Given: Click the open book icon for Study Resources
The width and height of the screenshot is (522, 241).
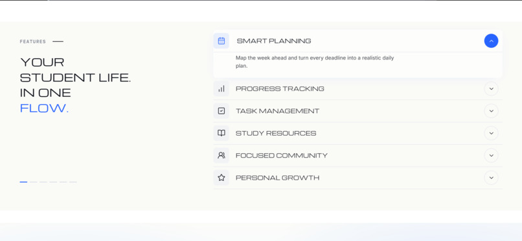Looking at the screenshot, I should [x=221, y=133].
